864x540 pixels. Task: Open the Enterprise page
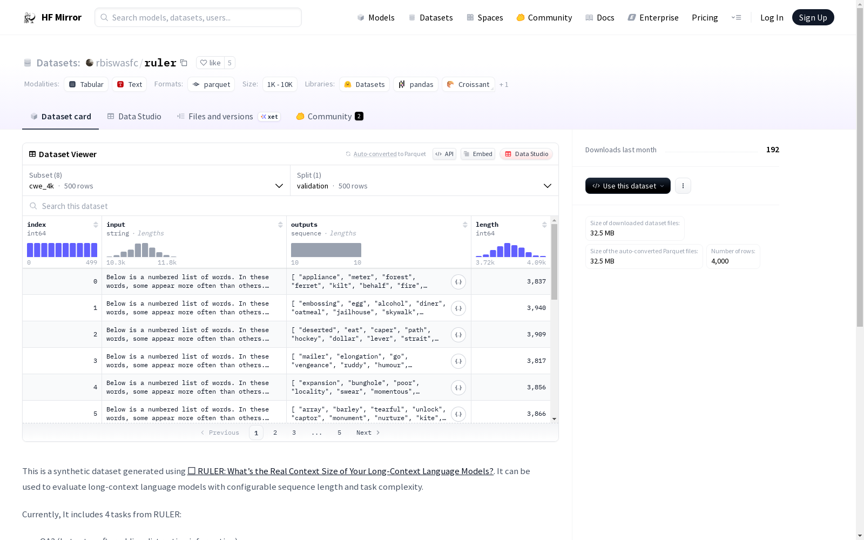tap(653, 17)
